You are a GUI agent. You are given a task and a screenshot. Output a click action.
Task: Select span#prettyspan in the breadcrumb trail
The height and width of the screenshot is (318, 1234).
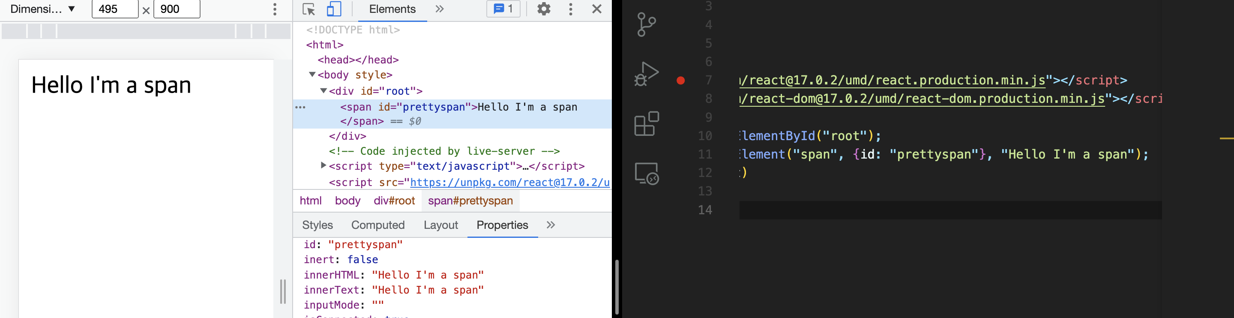pos(470,201)
